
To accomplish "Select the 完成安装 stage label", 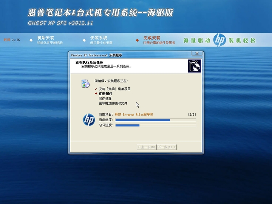I will [x=152, y=38].
